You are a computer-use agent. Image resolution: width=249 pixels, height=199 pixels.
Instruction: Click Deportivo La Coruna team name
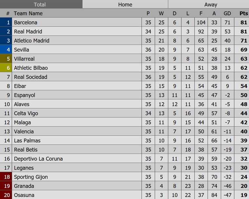click(x=38, y=159)
